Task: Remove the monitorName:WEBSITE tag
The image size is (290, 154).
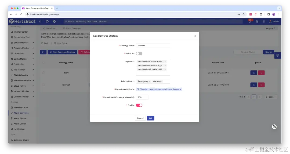Action: (x=165, y=66)
